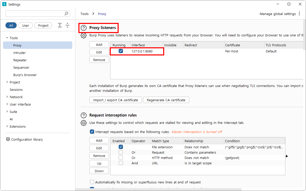The image size is (306, 191).
Task: Open the Manage global settings kebab menu
Action: (x=299, y=14)
